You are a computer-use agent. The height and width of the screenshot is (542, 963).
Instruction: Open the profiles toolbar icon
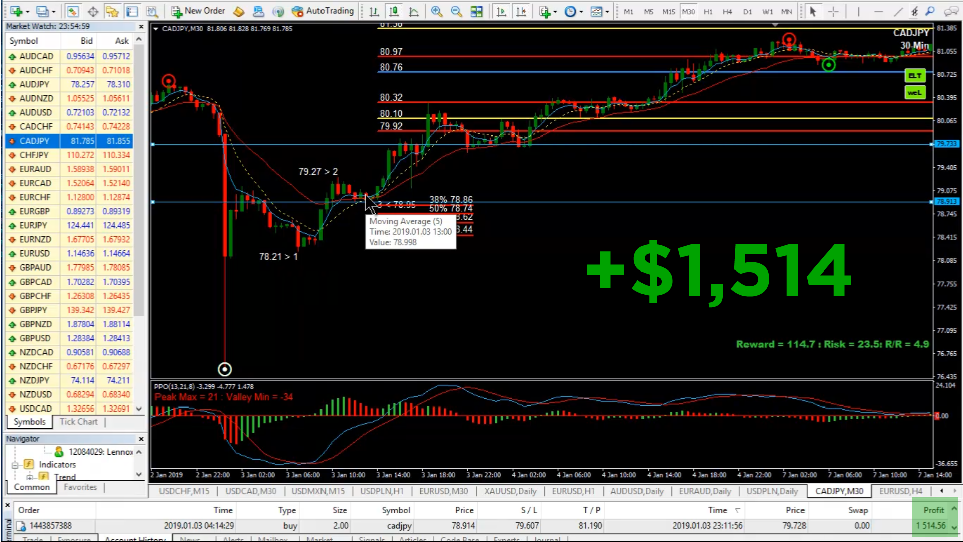[x=43, y=11]
